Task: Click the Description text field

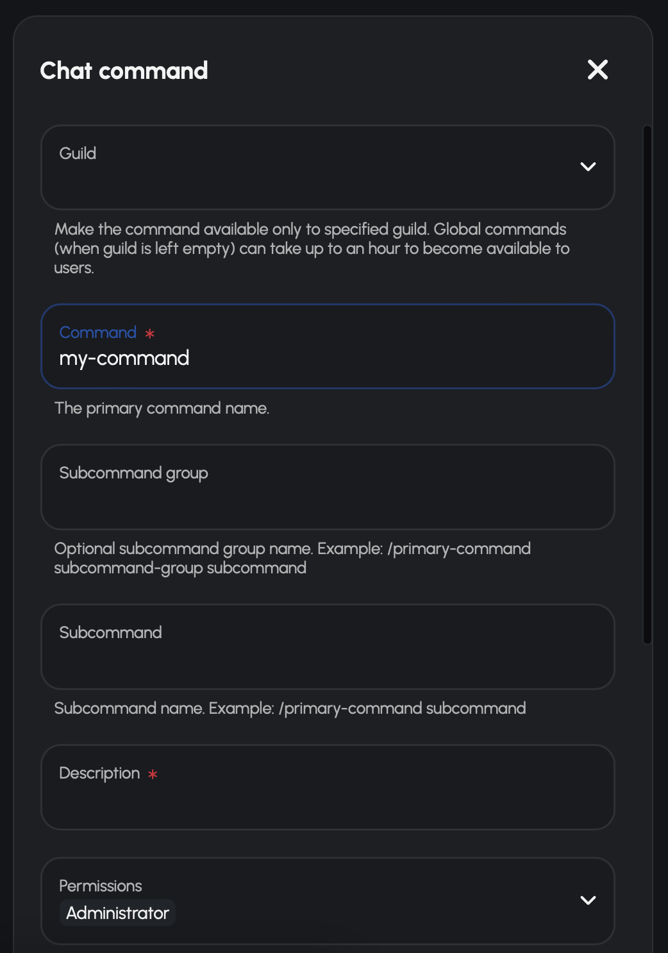Action: (x=327, y=797)
